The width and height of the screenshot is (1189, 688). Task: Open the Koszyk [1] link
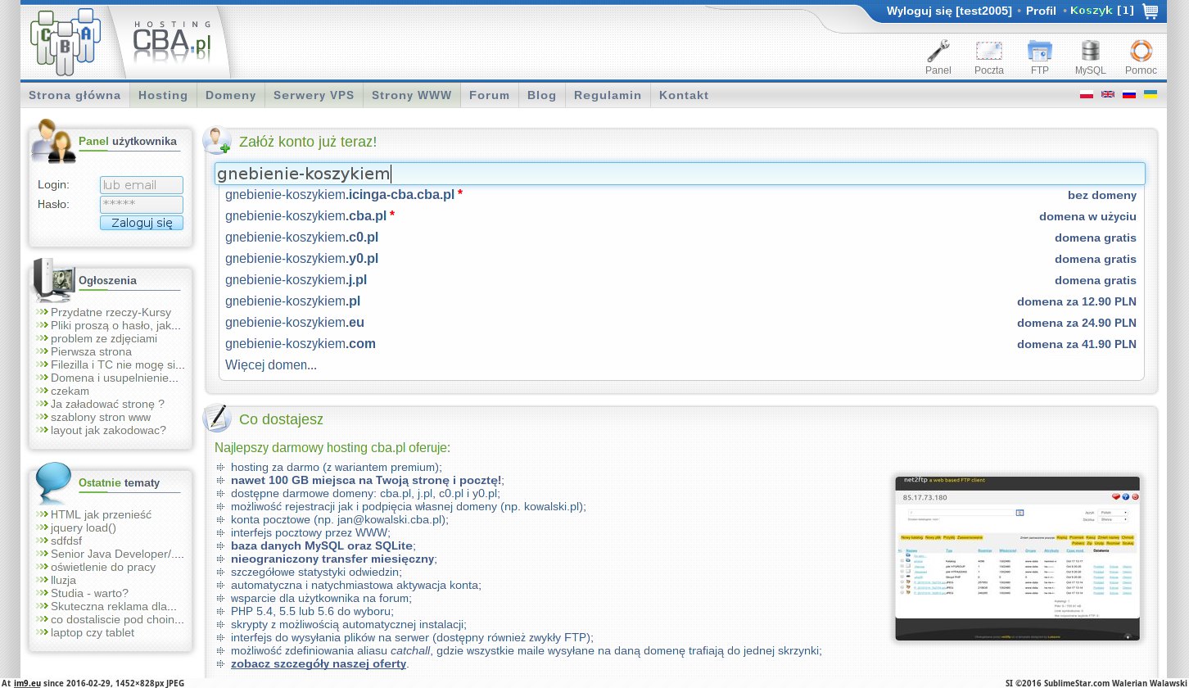[1102, 11]
